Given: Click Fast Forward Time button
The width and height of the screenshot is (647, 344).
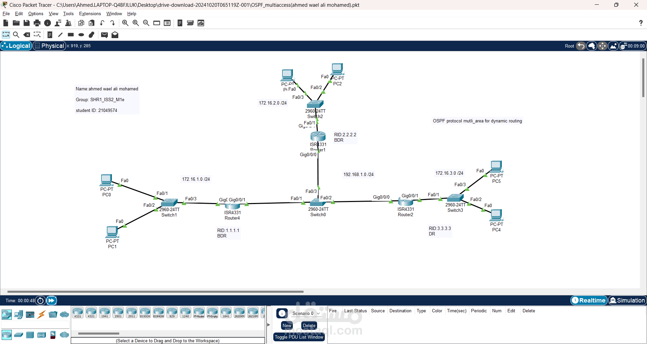Looking at the screenshot, I should pos(51,300).
